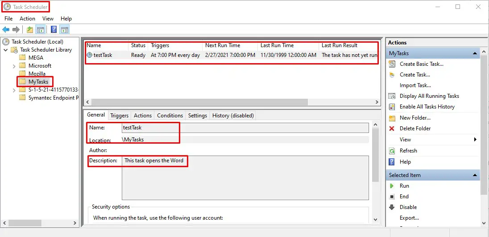Click Enable All Tasks History
The image size is (489, 237).
(x=427, y=107)
